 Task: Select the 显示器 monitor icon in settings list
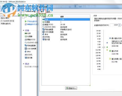(43, 39)
